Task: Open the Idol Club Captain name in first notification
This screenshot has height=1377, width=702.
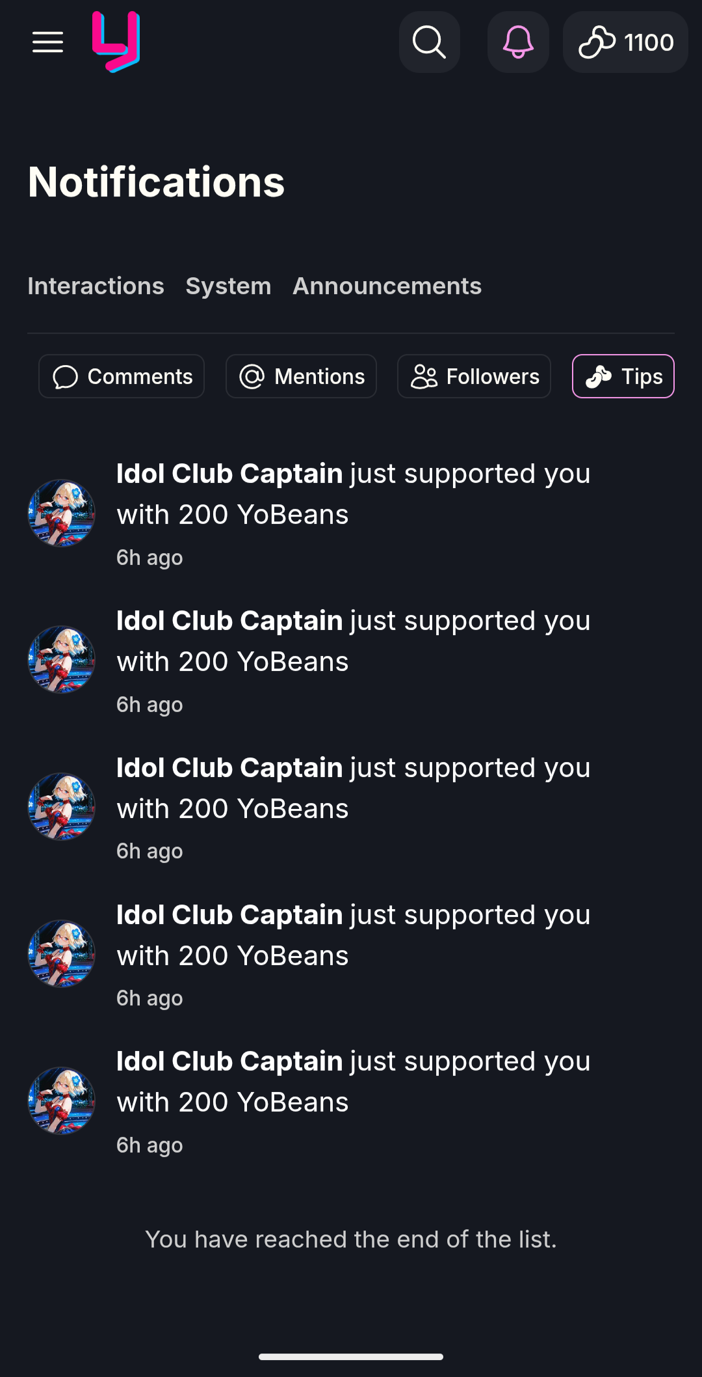Action: [229, 474]
